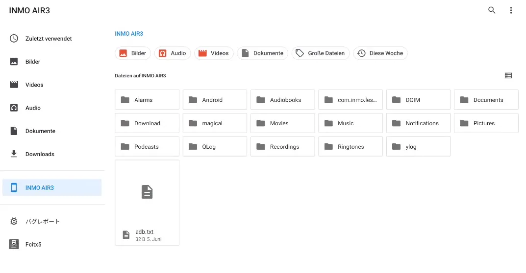Image resolution: width=526 pixels, height=273 pixels.
Task: Click the Dokumente file icon in sidebar
Action: click(14, 131)
